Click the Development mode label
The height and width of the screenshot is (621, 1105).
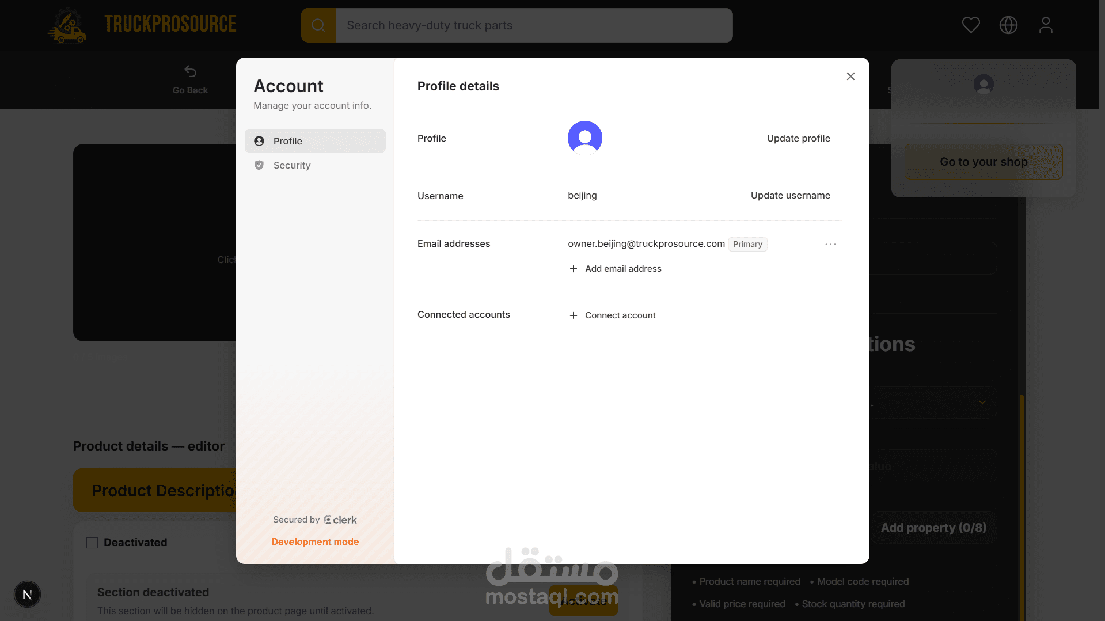[x=315, y=542]
